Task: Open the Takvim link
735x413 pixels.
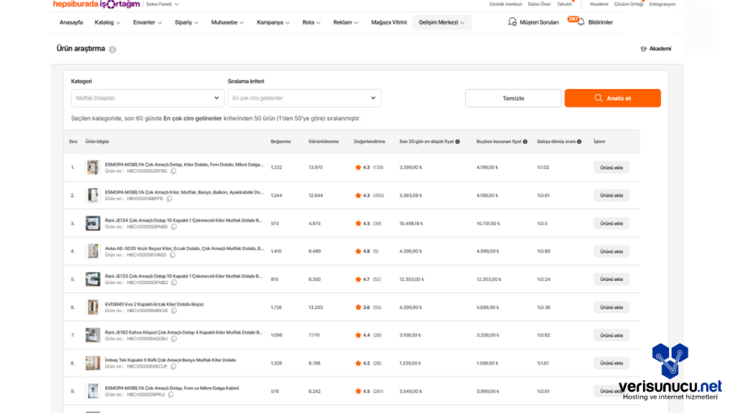Action: [x=564, y=4]
